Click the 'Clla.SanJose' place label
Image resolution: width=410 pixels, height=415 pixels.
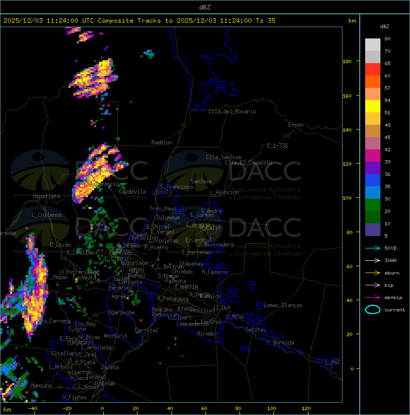click(224, 157)
